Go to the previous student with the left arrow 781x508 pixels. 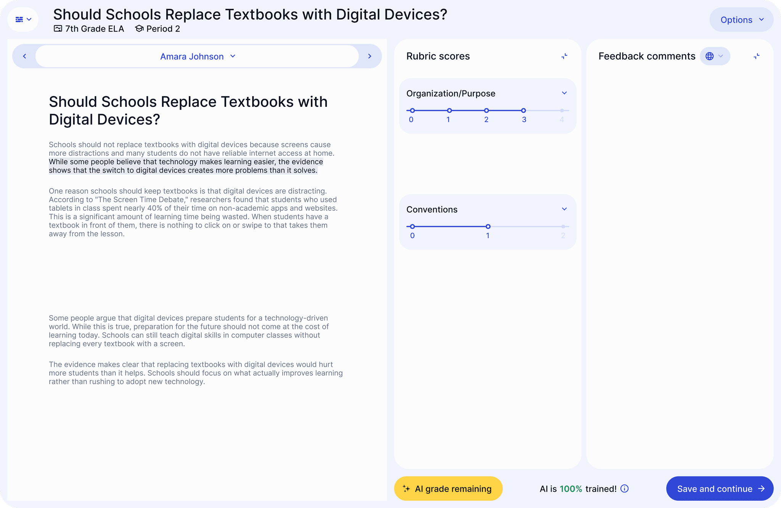pyautogui.click(x=24, y=56)
